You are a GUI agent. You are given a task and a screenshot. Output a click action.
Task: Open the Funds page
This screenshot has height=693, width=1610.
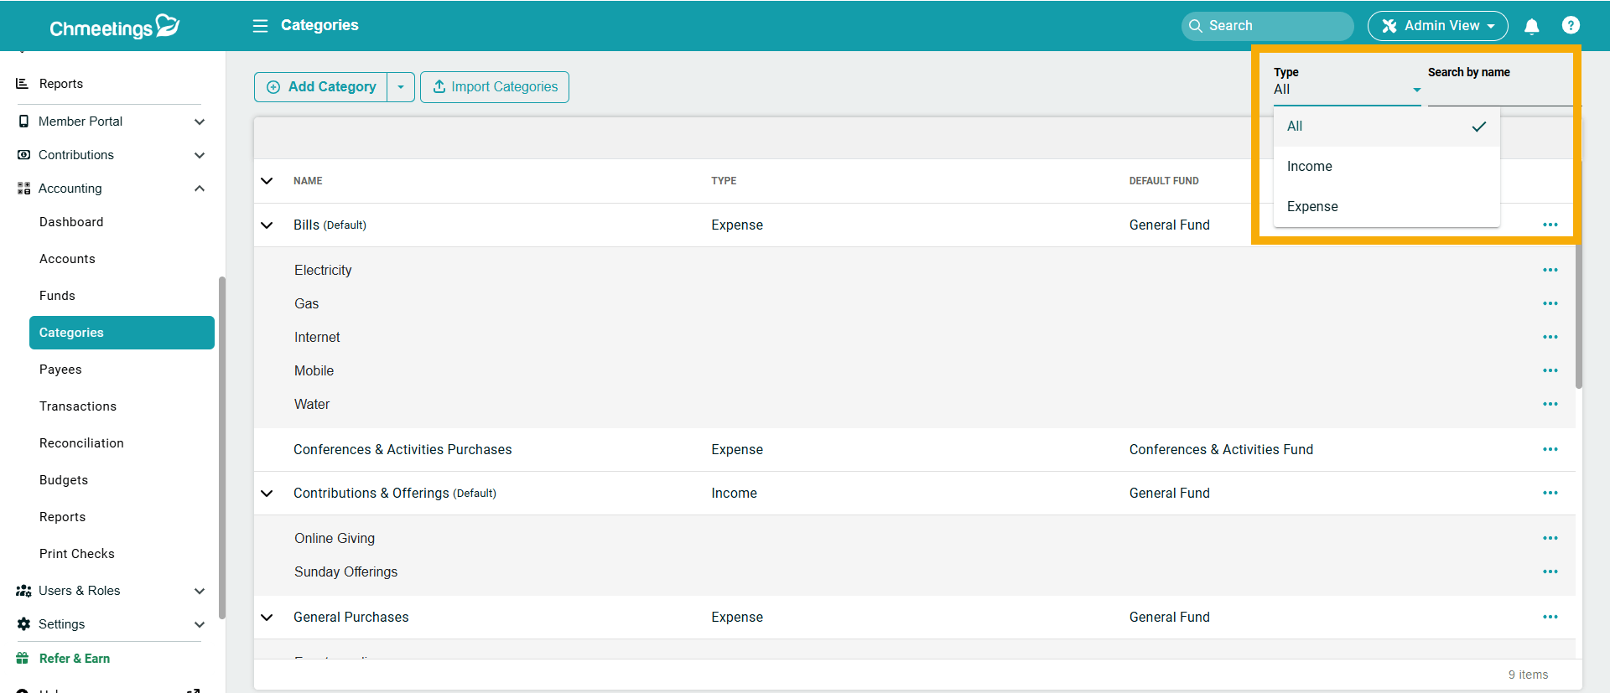(57, 296)
